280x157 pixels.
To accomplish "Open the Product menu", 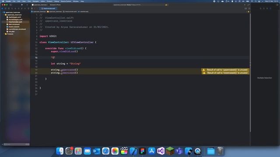I will (49, 1).
